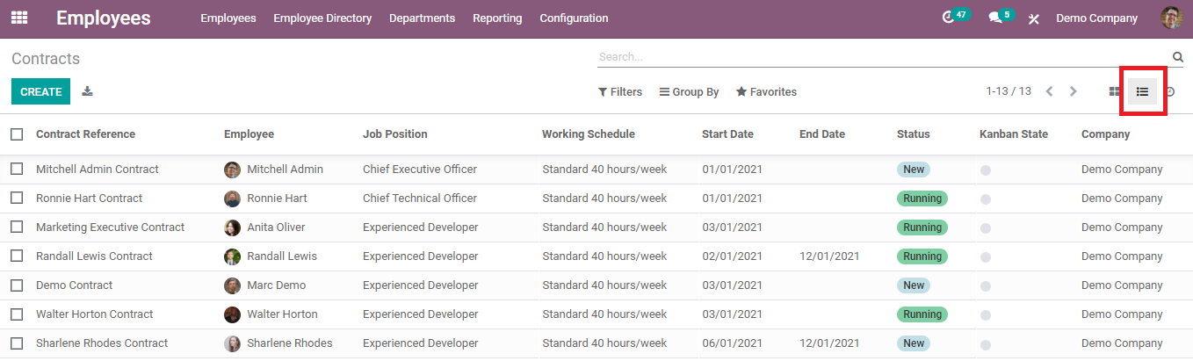Expand the Filters dropdown
This screenshot has height=361, width=1193.
click(x=620, y=91)
